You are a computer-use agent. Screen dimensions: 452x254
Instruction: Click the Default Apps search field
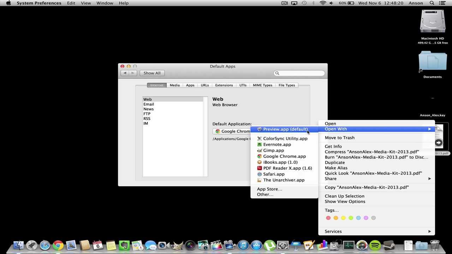pos(299,73)
